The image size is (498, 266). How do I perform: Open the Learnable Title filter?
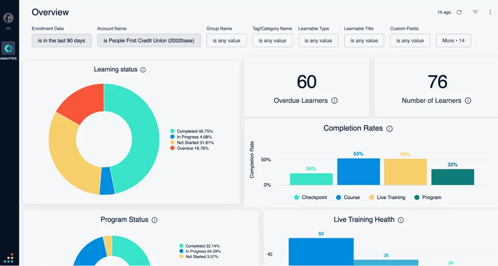364,41
